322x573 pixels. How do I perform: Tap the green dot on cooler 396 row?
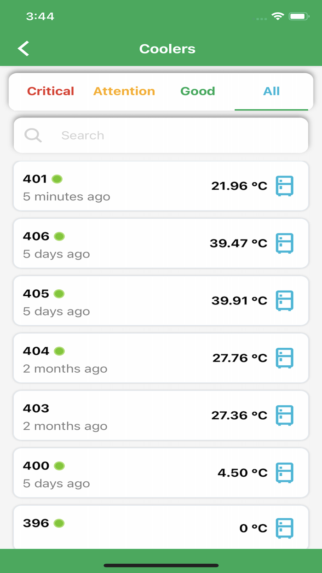click(x=59, y=523)
